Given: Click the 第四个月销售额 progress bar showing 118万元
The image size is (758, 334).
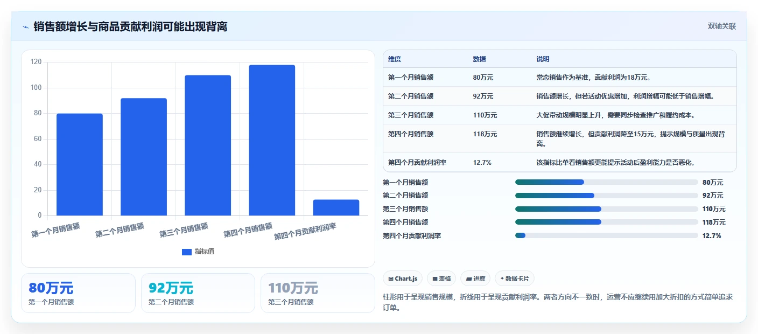Looking at the screenshot, I should [x=606, y=222].
